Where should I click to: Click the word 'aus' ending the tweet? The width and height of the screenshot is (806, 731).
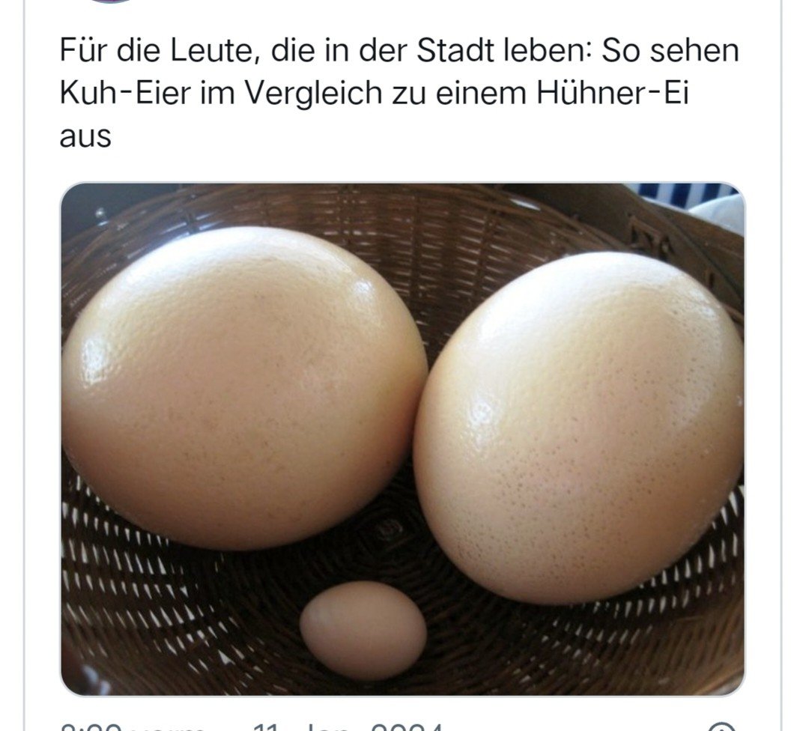[x=85, y=137]
